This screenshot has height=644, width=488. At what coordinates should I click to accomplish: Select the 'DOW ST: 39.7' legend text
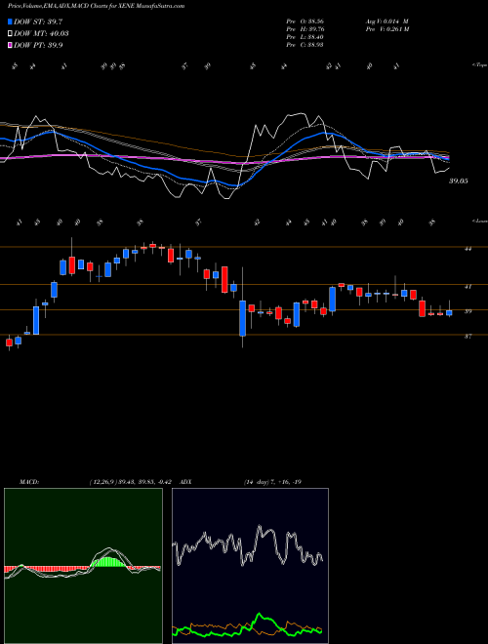[38, 21]
